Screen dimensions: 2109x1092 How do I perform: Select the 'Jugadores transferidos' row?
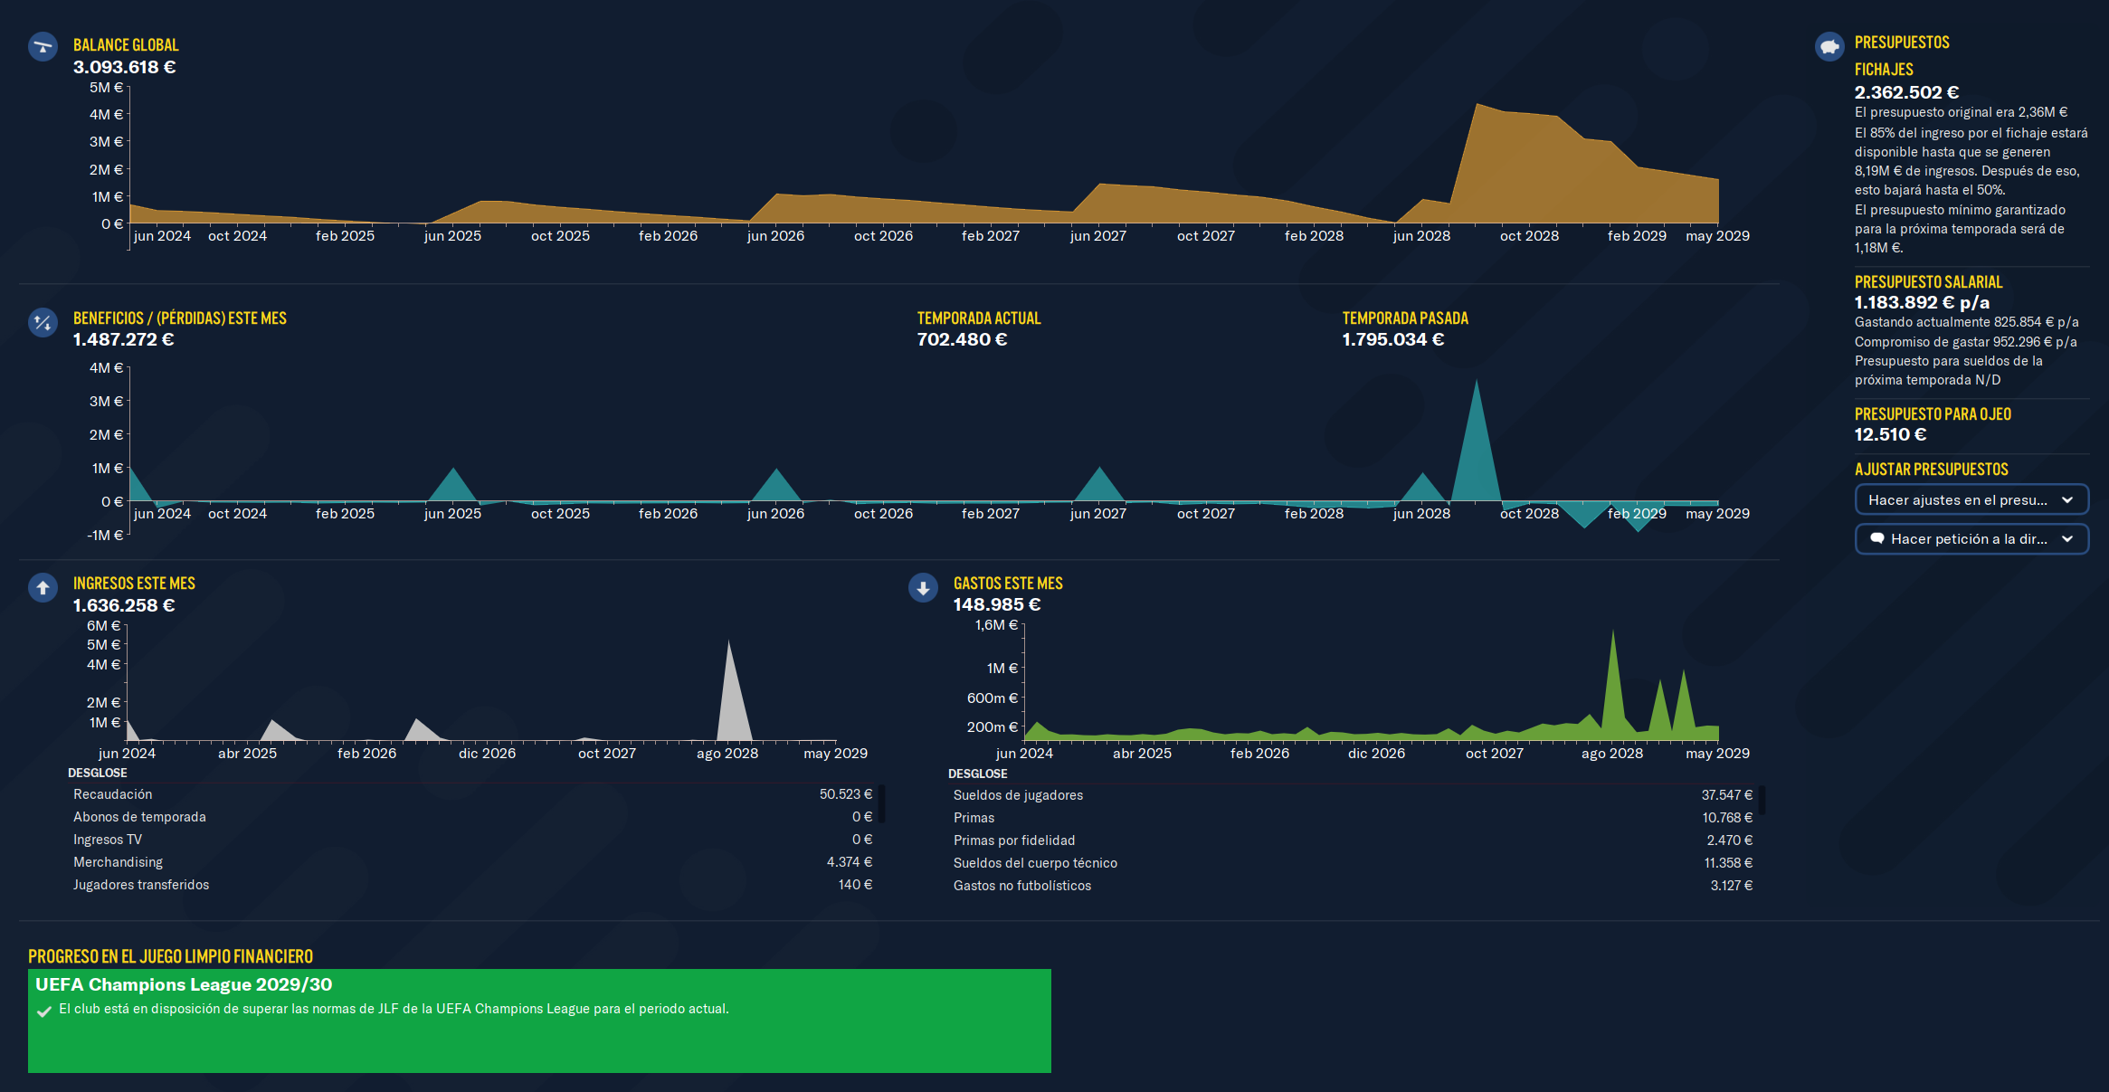(x=472, y=885)
